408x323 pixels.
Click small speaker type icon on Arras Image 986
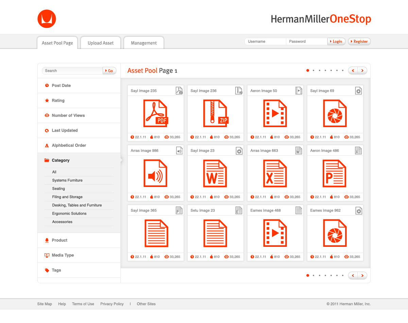pyautogui.click(x=179, y=150)
